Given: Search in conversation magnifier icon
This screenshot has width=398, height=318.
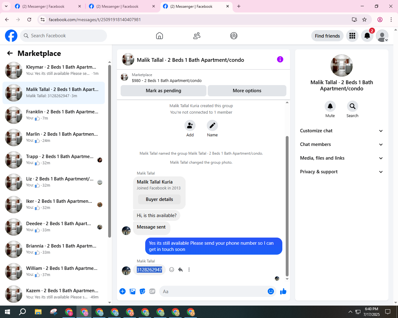Looking at the screenshot, I should click(x=353, y=106).
